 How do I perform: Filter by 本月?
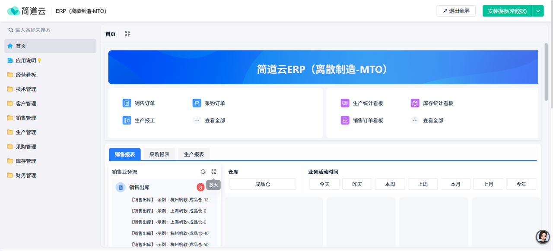click(x=456, y=184)
